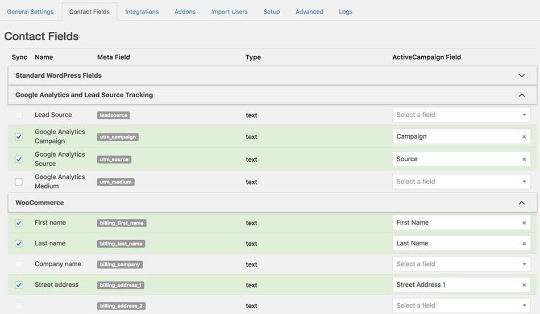Clear the Street Address 1 mapping
This screenshot has width=540, height=314.
coord(524,285)
